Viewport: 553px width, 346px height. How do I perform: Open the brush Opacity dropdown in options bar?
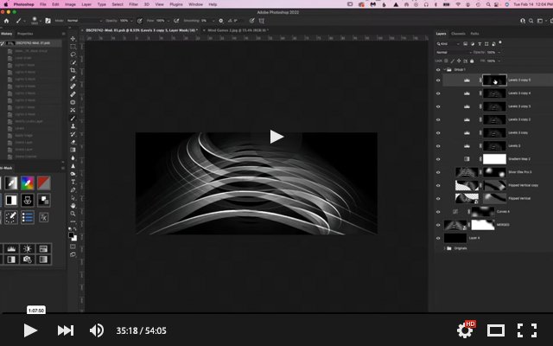(131, 21)
